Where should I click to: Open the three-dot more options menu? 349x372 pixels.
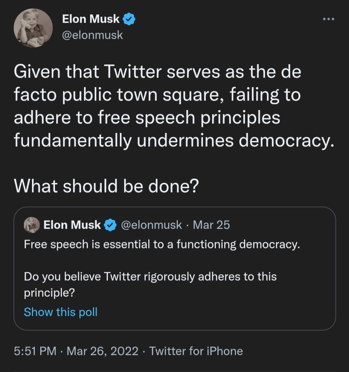[x=329, y=19]
